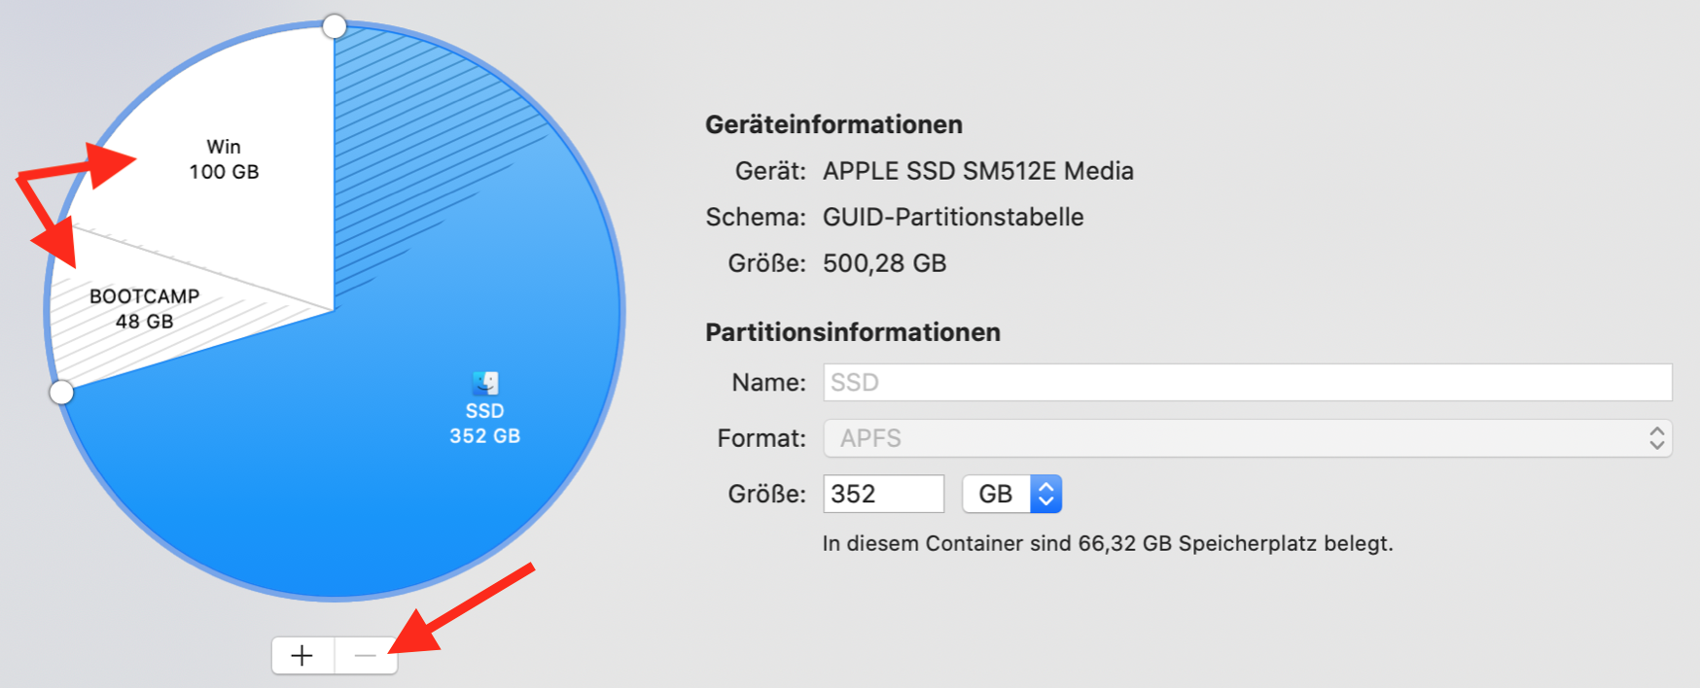Select the BOOTCAMP 48 GB partition slice
This screenshot has width=1700, height=688.
144,309
